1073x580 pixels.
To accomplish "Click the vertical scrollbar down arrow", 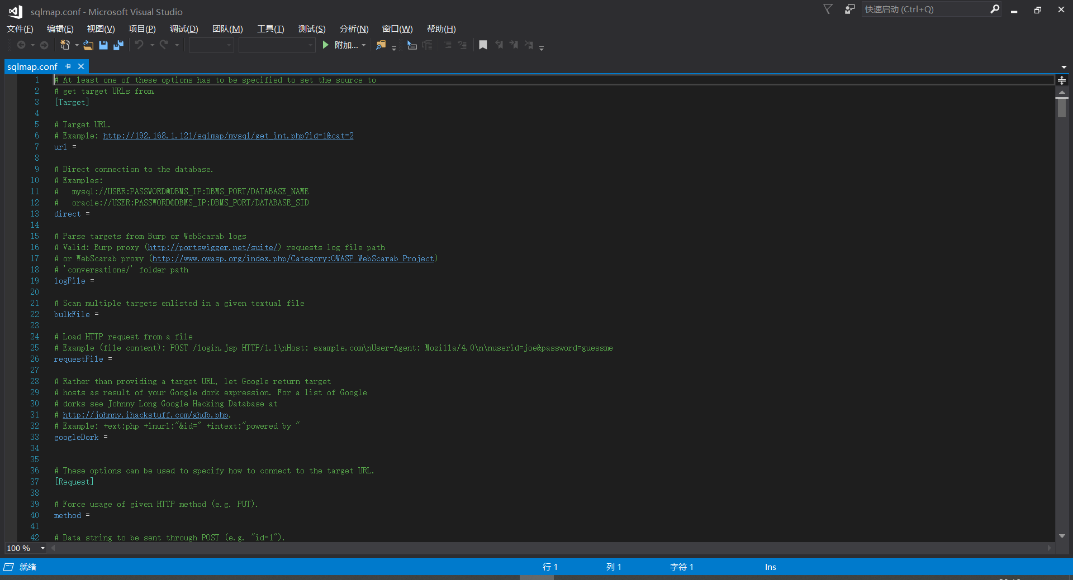I will [1062, 536].
